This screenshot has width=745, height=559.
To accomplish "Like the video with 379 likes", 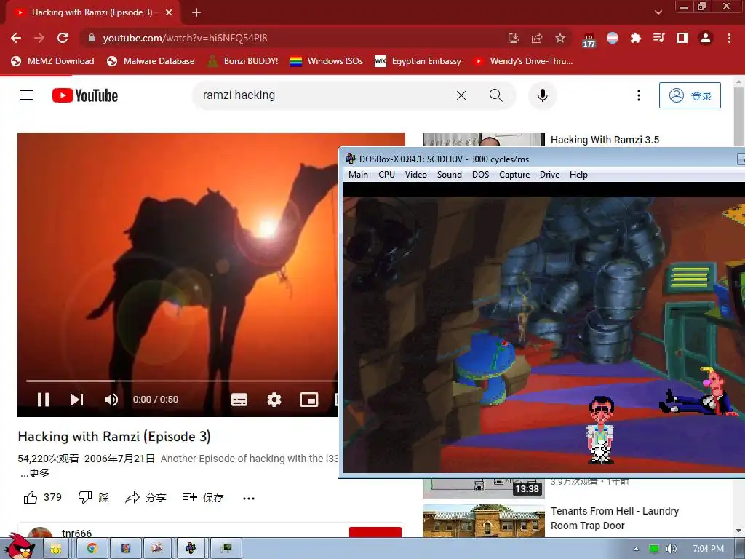I will (x=43, y=497).
